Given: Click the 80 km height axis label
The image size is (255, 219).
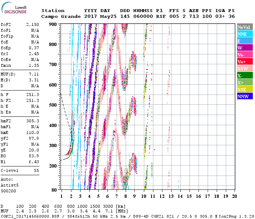Looking at the screenshot, I should tap(54, 190).
